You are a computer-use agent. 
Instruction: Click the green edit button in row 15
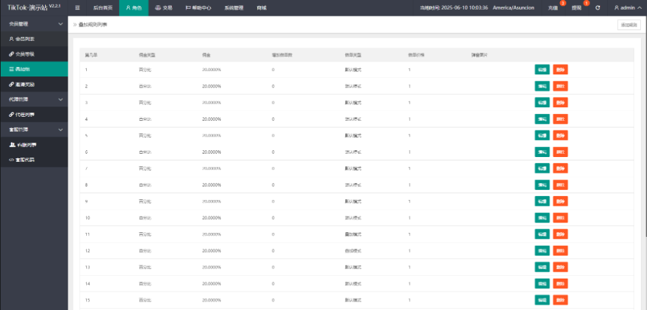coord(542,300)
